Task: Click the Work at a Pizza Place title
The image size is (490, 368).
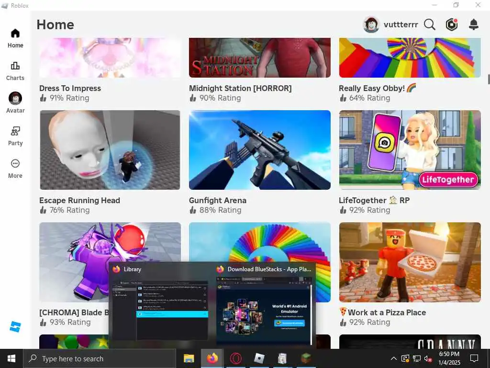Action: click(x=383, y=312)
